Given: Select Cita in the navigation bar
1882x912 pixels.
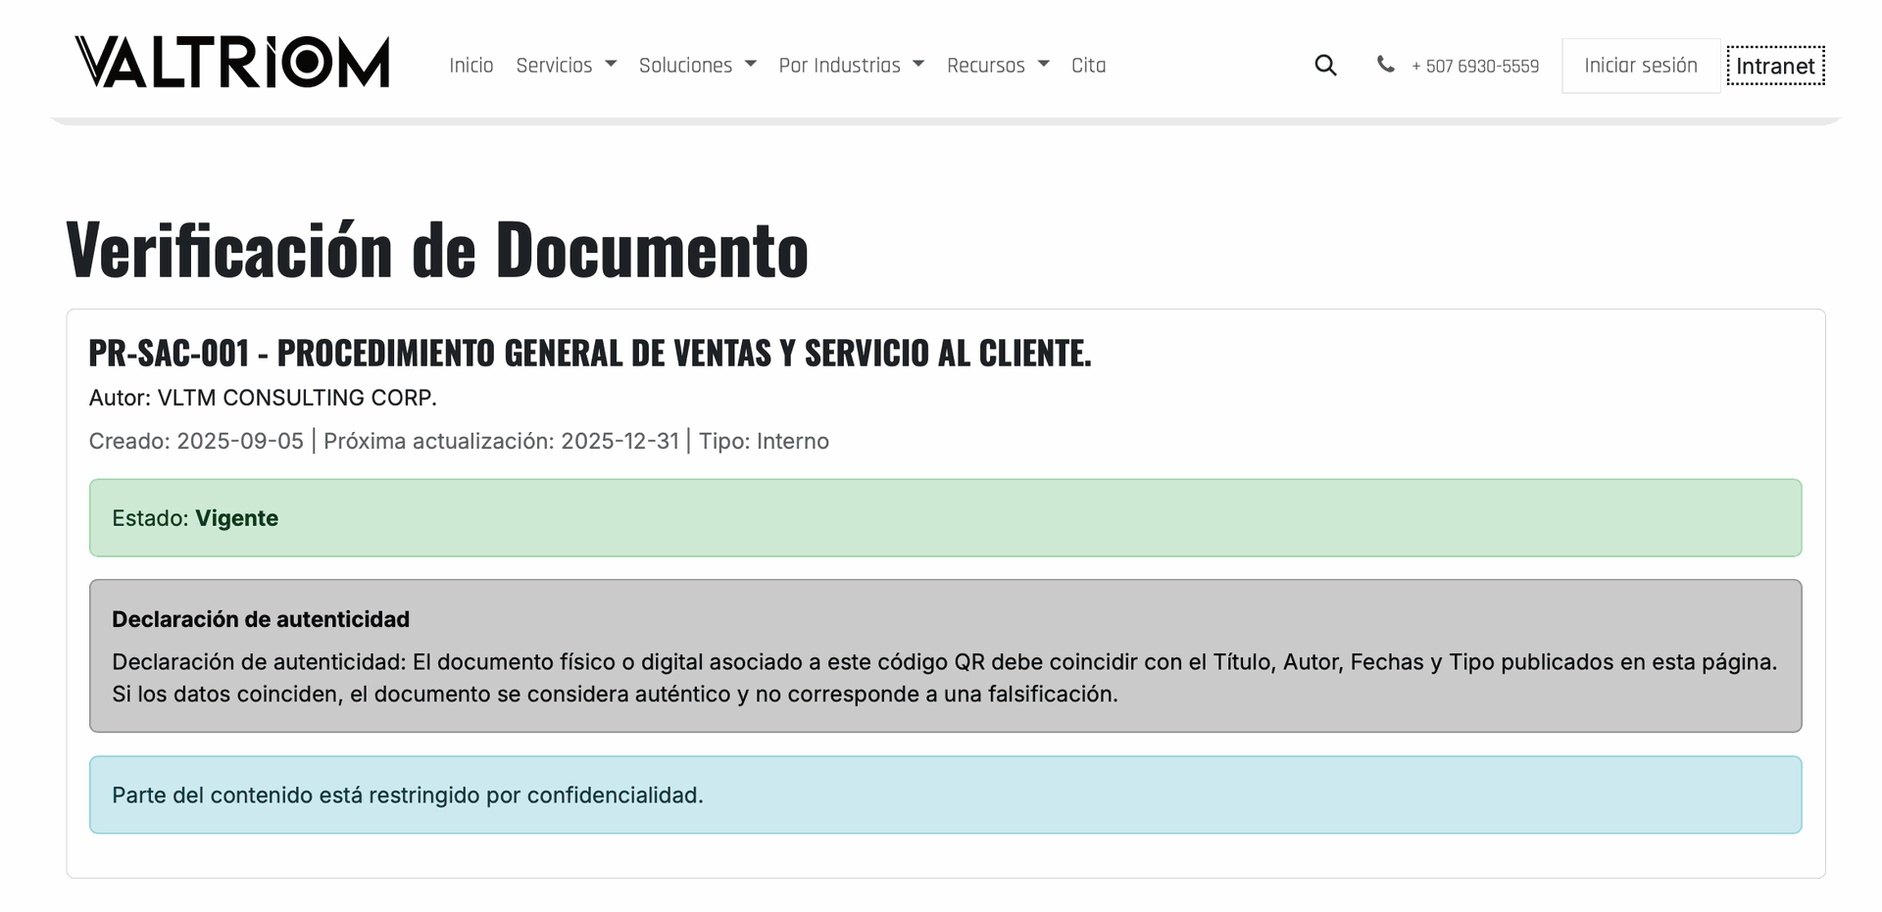Looking at the screenshot, I should click(x=1088, y=66).
